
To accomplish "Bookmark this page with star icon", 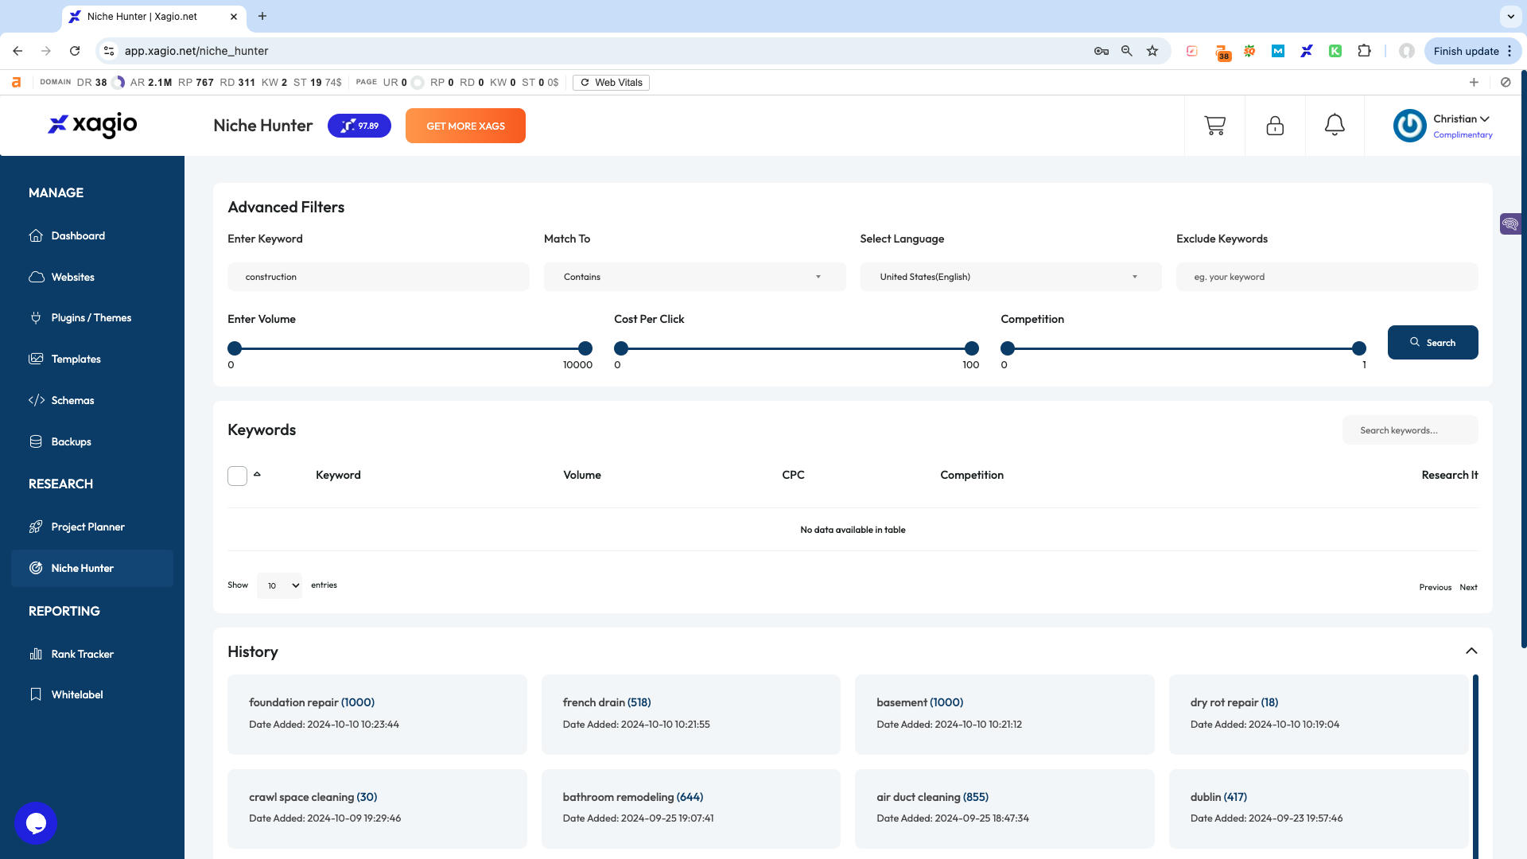I will tap(1152, 51).
